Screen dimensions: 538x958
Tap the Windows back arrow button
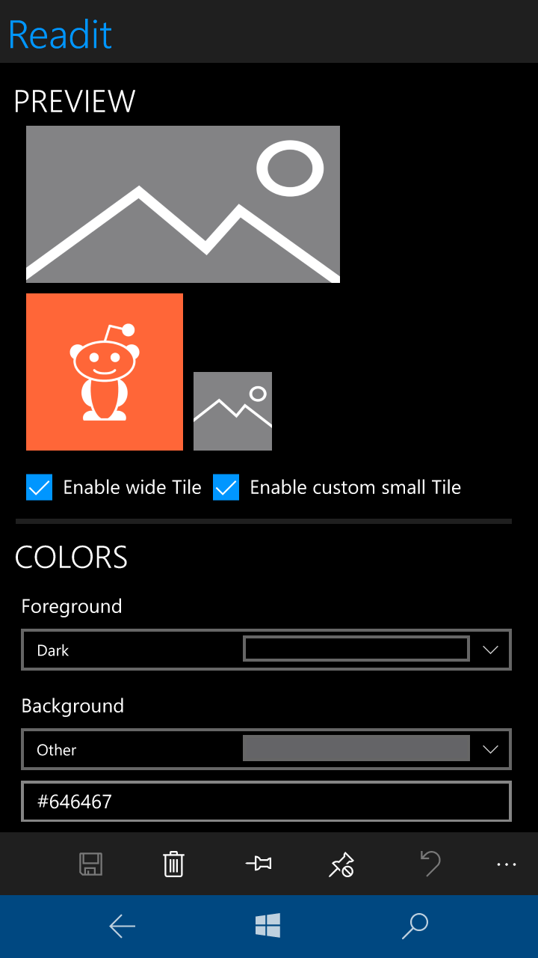click(x=122, y=927)
